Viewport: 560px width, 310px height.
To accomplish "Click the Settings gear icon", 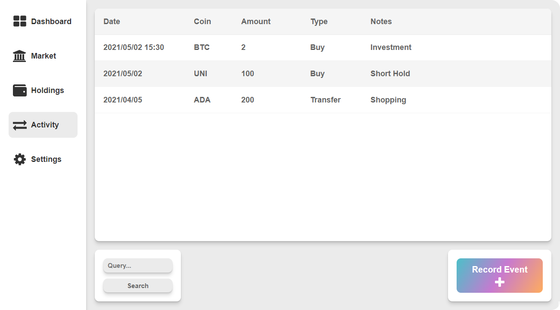I will (x=20, y=159).
